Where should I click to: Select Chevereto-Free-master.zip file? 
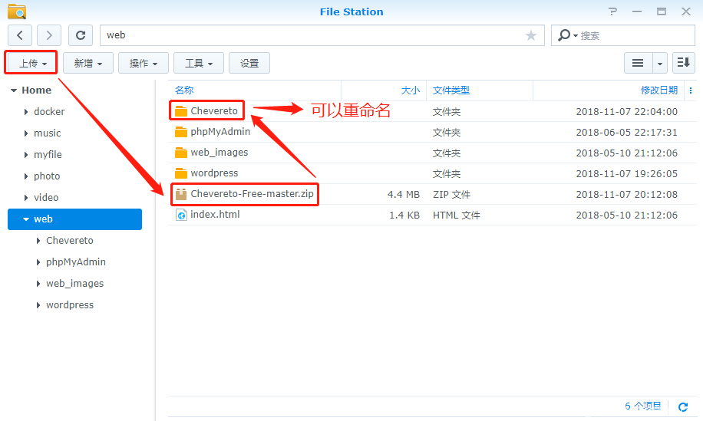(x=252, y=194)
